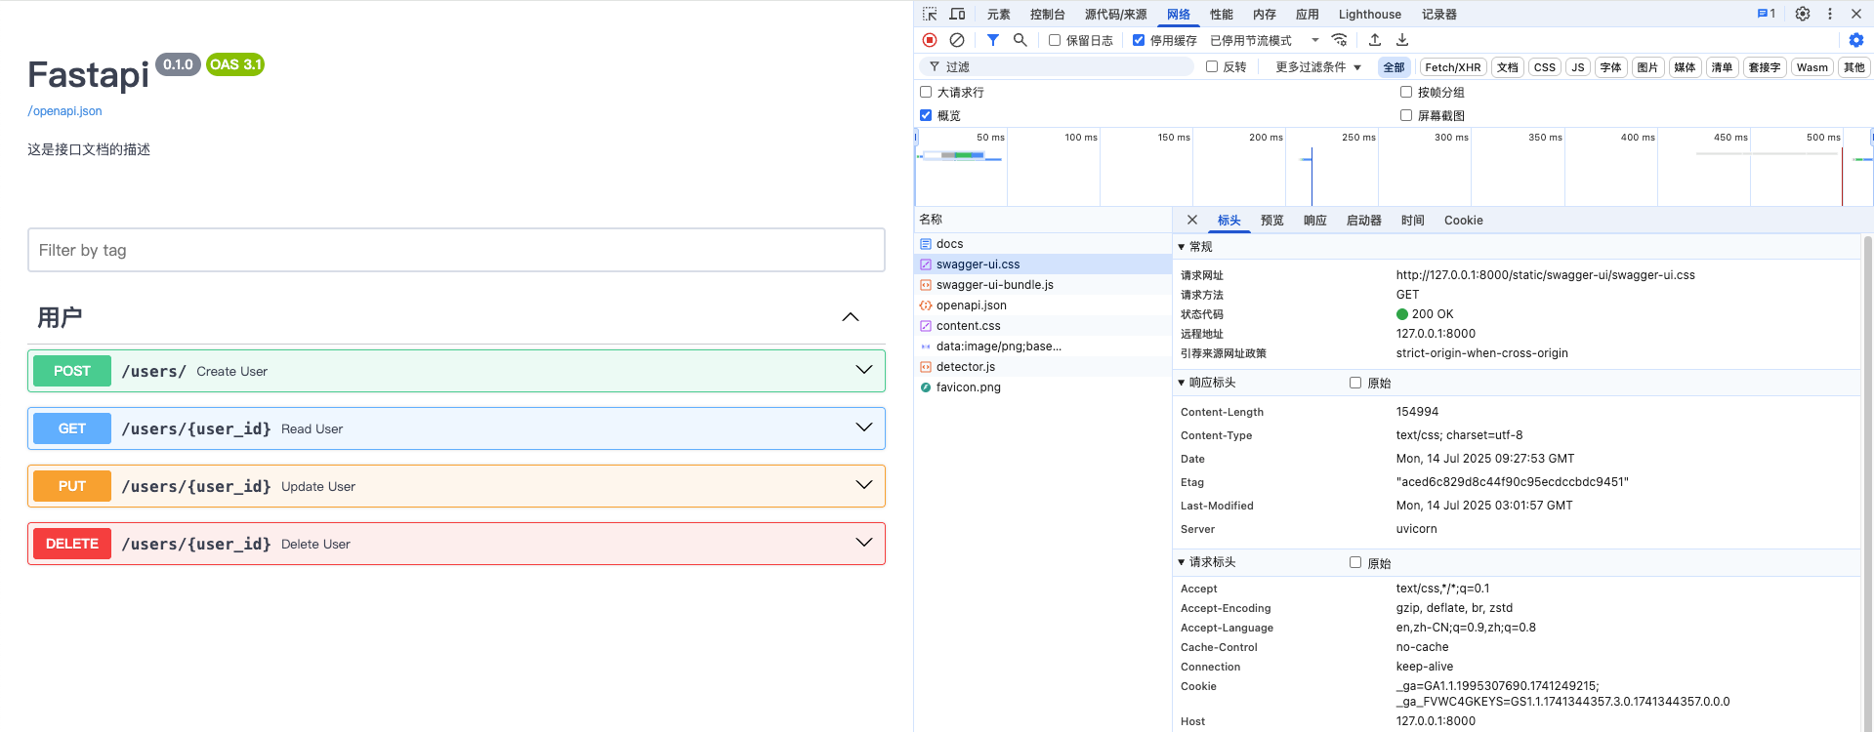
Task: Open the /openapi.json link
Action: click(64, 111)
